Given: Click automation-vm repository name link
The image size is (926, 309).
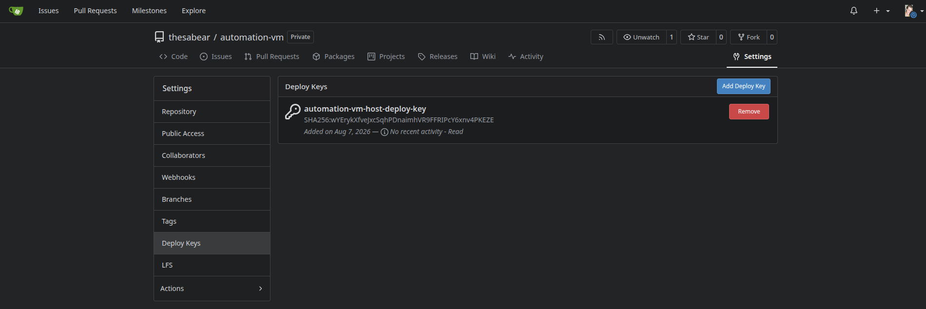Looking at the screenshot, I should (x=252, y=37).
